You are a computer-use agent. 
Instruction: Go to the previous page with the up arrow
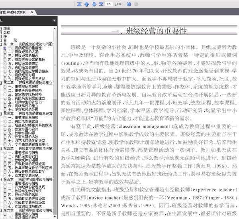(86, 4)
